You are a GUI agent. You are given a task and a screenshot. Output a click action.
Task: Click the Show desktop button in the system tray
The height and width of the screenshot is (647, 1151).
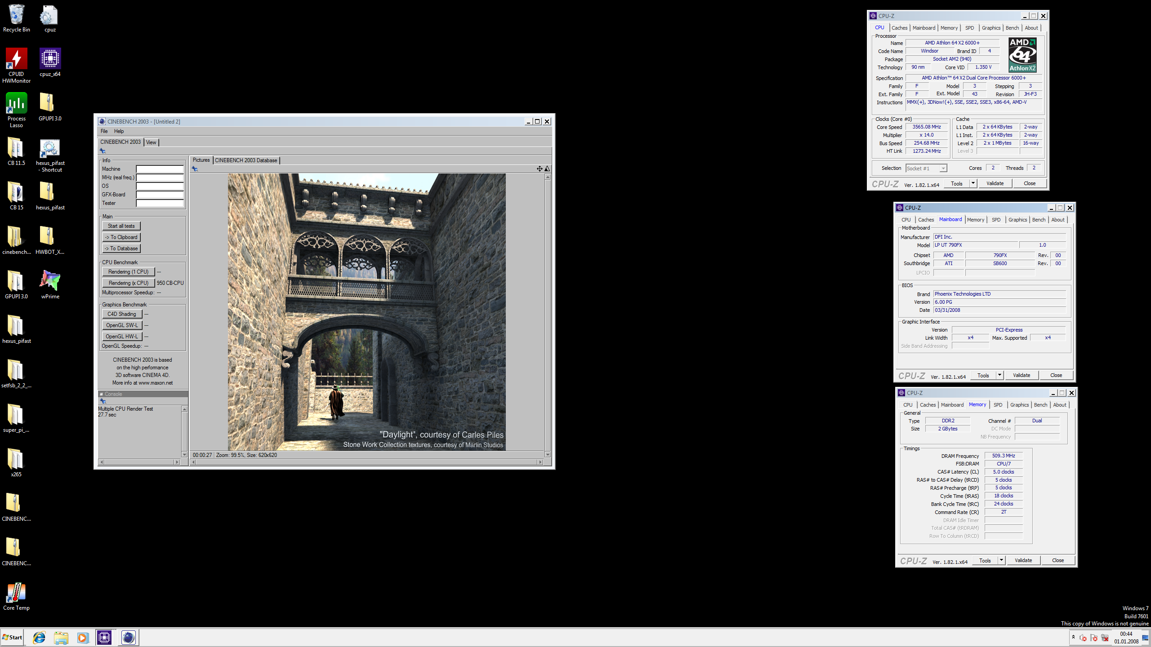coord(1146,638)
